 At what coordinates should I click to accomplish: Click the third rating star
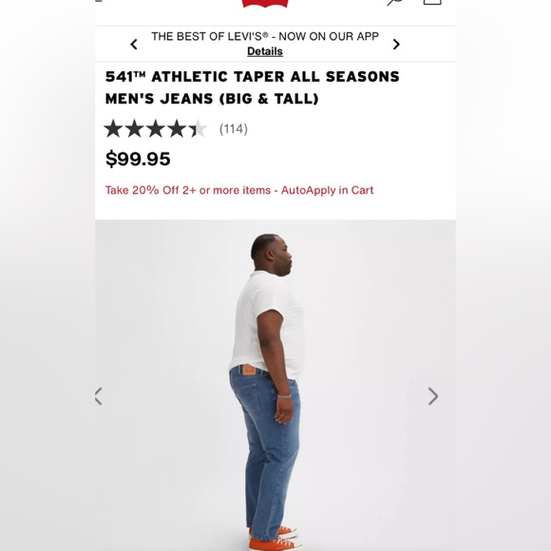156,128
